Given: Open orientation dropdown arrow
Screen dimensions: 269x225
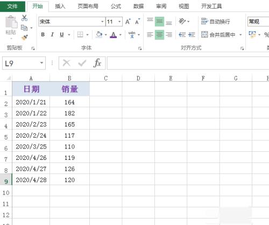Looking at the screenshot, I should click(x=188, y=22).
